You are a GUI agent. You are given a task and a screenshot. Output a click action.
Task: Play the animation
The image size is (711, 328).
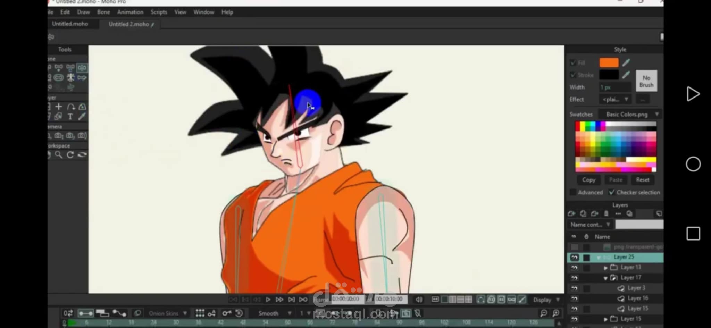click(268, 300)
